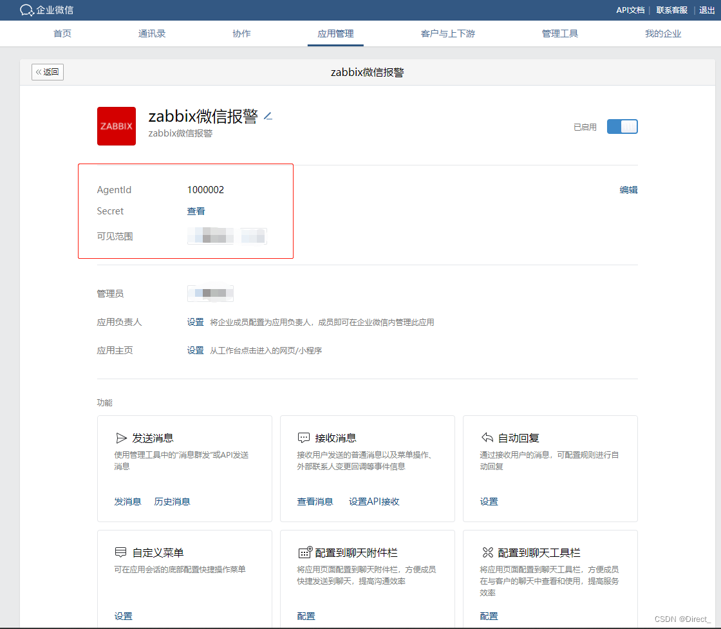
Task: Go to the 管理工具 tab
Action: [x=559, y=33]
